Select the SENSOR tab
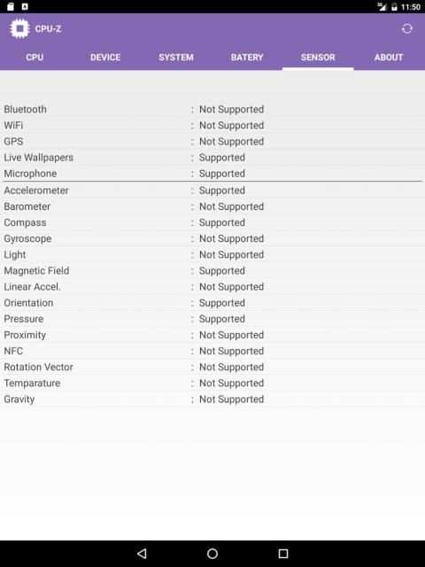 318,57
